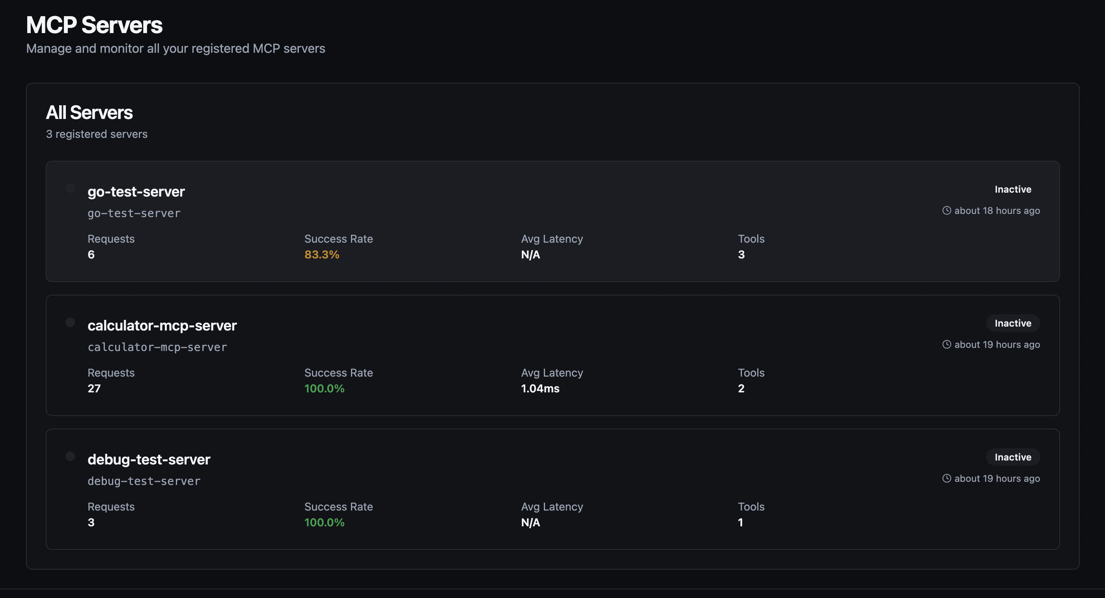This screenshot has height=598, width=1105.
Task: Click the monospace calculator-mcp-server identifier
Action: pyautogui.click(x=157, y=347)
